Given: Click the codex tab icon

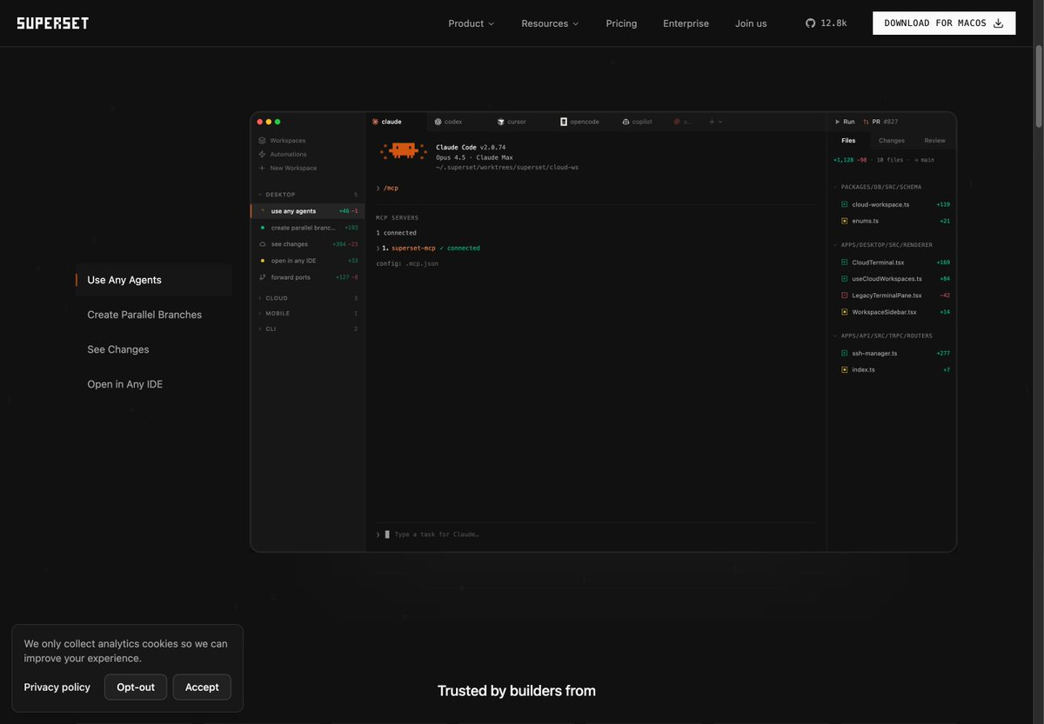Looking at the screenshot, I should pyautogui.click(x=438, y=122).
